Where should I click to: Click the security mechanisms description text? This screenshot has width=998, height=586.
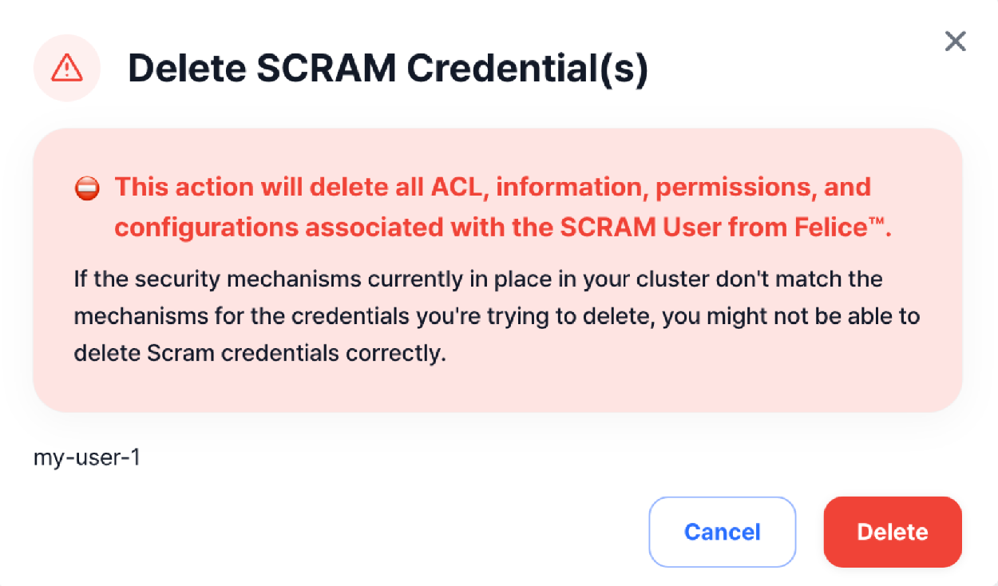click(497, 315)
